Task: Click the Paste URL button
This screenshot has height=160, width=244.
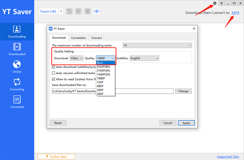Action: [x=48, y=11]
